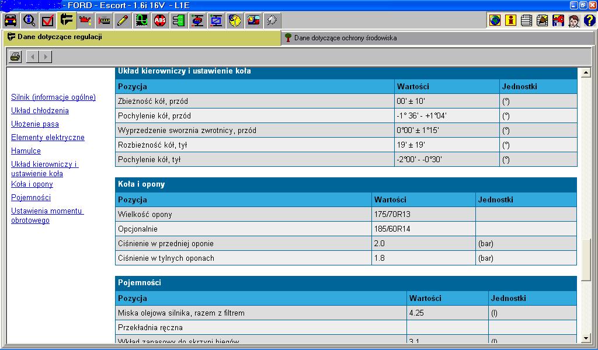Viewport: 598px width, 350px height.
Task: Click the globe icon in the toolbar
Action: point(495,21)
